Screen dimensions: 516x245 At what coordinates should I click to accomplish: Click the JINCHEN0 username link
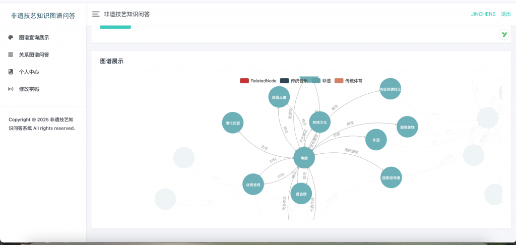[x=483, y=14]
